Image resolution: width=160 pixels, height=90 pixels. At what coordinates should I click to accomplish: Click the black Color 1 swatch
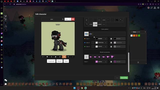tap(96, 39)
